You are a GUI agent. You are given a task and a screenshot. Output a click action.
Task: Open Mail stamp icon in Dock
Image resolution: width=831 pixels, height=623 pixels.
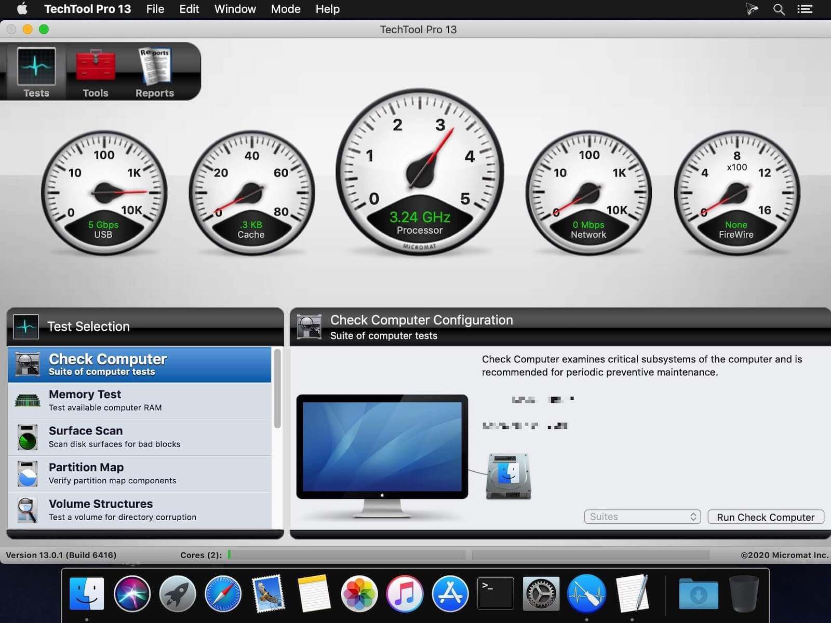268,593
